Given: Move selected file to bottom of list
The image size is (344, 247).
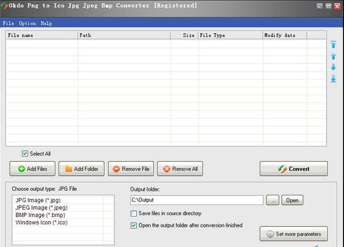Looking at the screenshot, I should click(333, 79).
